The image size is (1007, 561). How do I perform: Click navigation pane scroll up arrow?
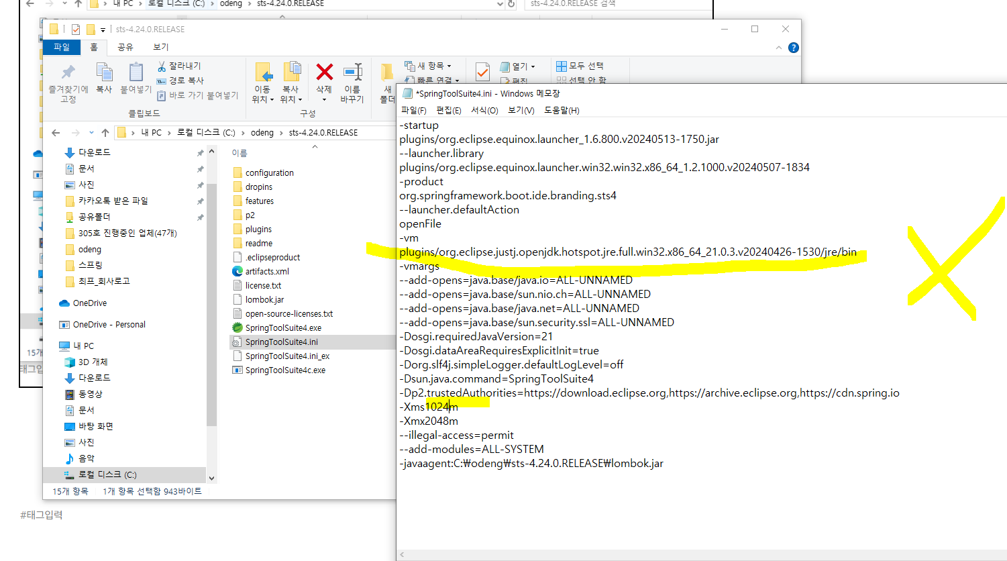[211, 152]
